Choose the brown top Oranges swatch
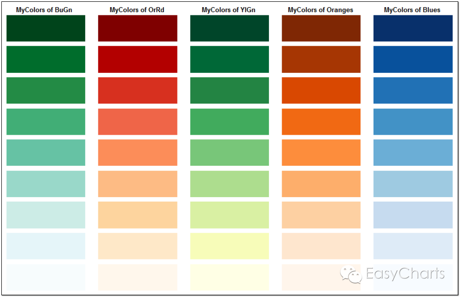460x297 pixels. click(321, 28)
